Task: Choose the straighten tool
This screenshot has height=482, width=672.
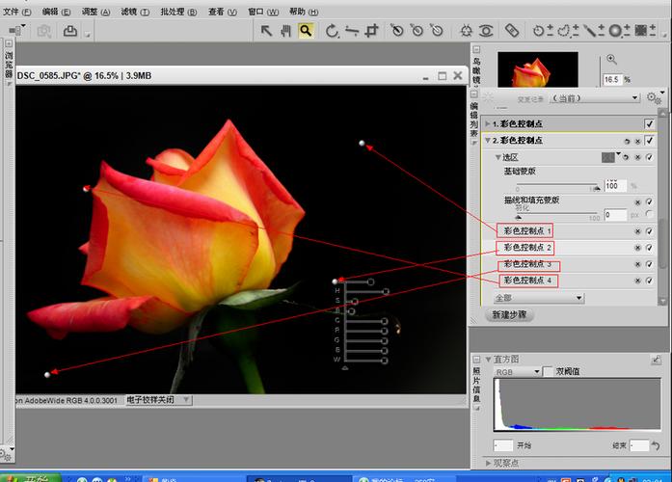Action: [x=352, y=31]
